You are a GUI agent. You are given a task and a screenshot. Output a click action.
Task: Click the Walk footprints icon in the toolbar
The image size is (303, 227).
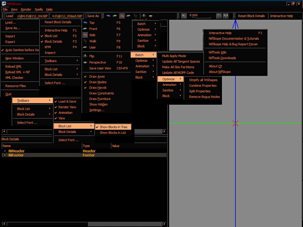point(135,16)
